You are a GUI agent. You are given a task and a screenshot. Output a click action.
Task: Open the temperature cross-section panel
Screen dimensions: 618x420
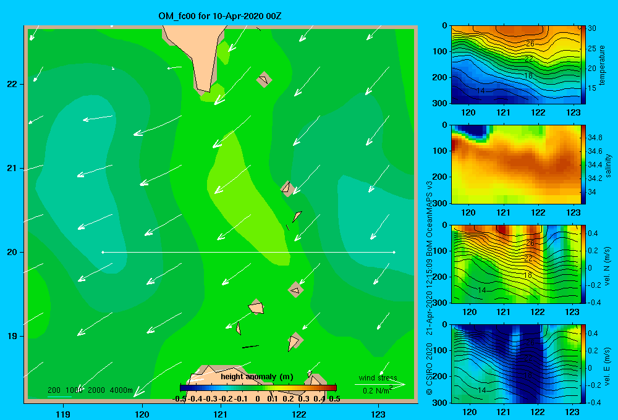(515, 65)
